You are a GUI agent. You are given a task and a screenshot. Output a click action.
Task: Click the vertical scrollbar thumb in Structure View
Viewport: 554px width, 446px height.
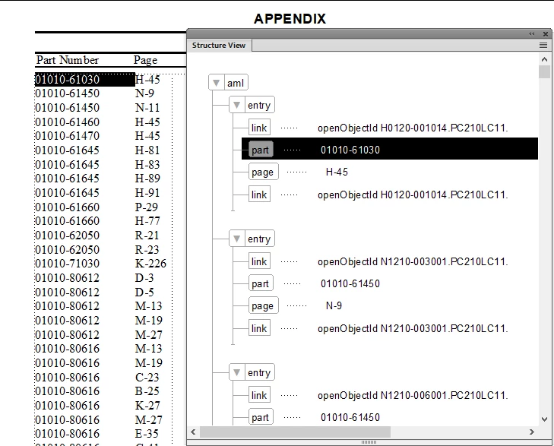tap(544, 71)
